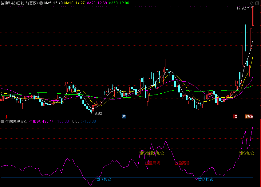The width and height of the screenshot is (261, 187).
Task: Select the stock title 皖通科技(日线.前复权)
Action: point(19,3)
